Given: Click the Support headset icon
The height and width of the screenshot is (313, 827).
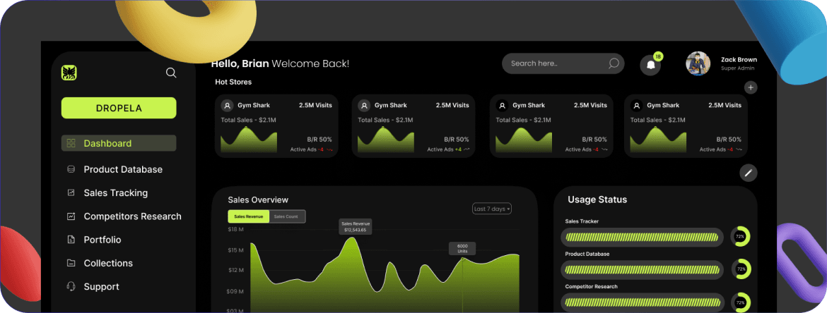Looking at the screenshot, I should (71, 287).
